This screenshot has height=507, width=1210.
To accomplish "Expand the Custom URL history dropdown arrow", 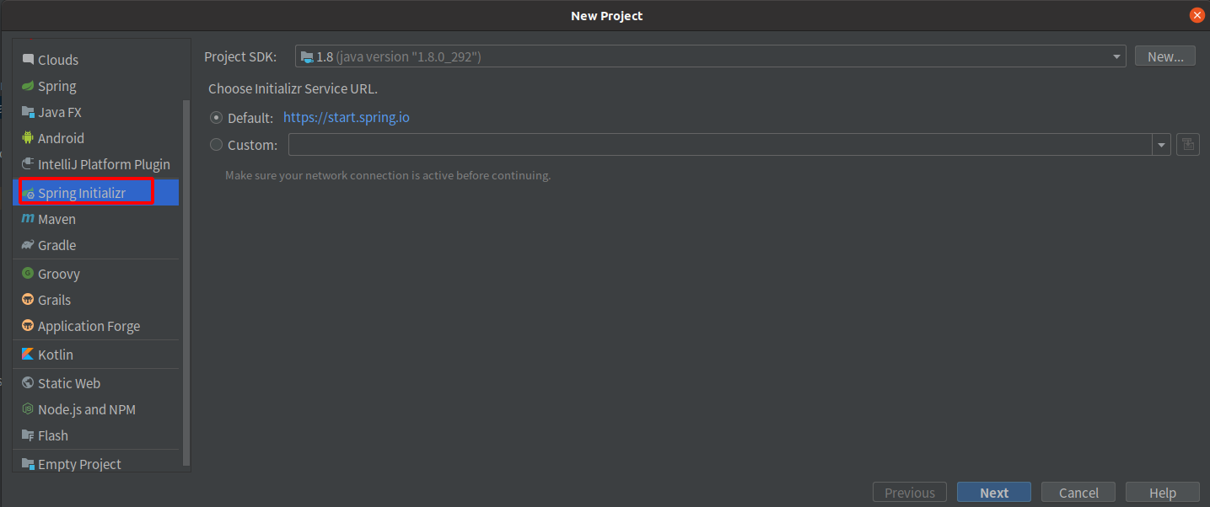I will click(x=1163, y=145).
